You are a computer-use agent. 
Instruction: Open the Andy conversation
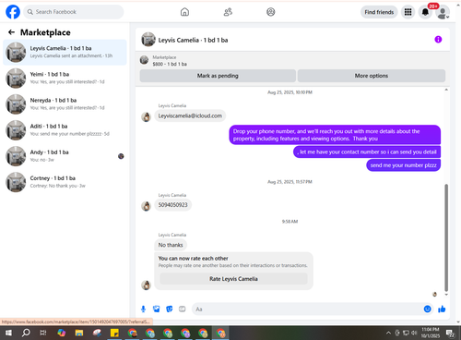point(65,156)
